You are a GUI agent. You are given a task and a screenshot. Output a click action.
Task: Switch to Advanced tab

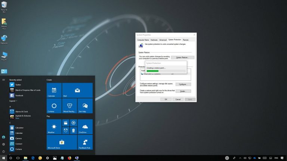163,40
